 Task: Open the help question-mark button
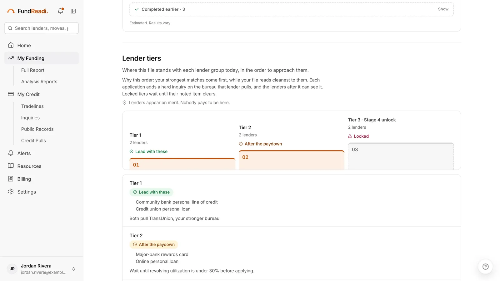485,266
